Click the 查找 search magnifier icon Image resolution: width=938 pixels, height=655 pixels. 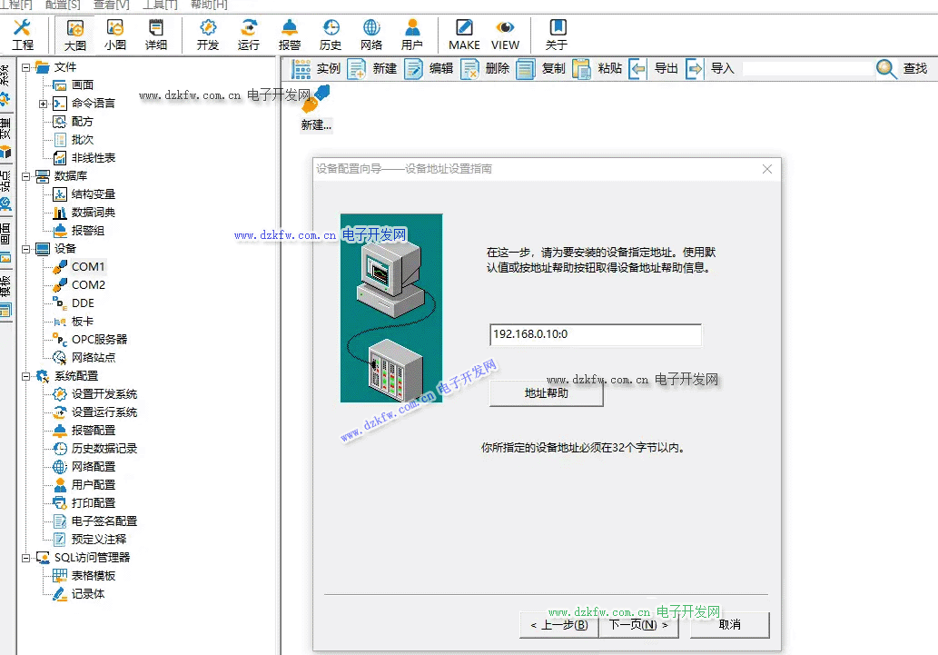[886, 69]
